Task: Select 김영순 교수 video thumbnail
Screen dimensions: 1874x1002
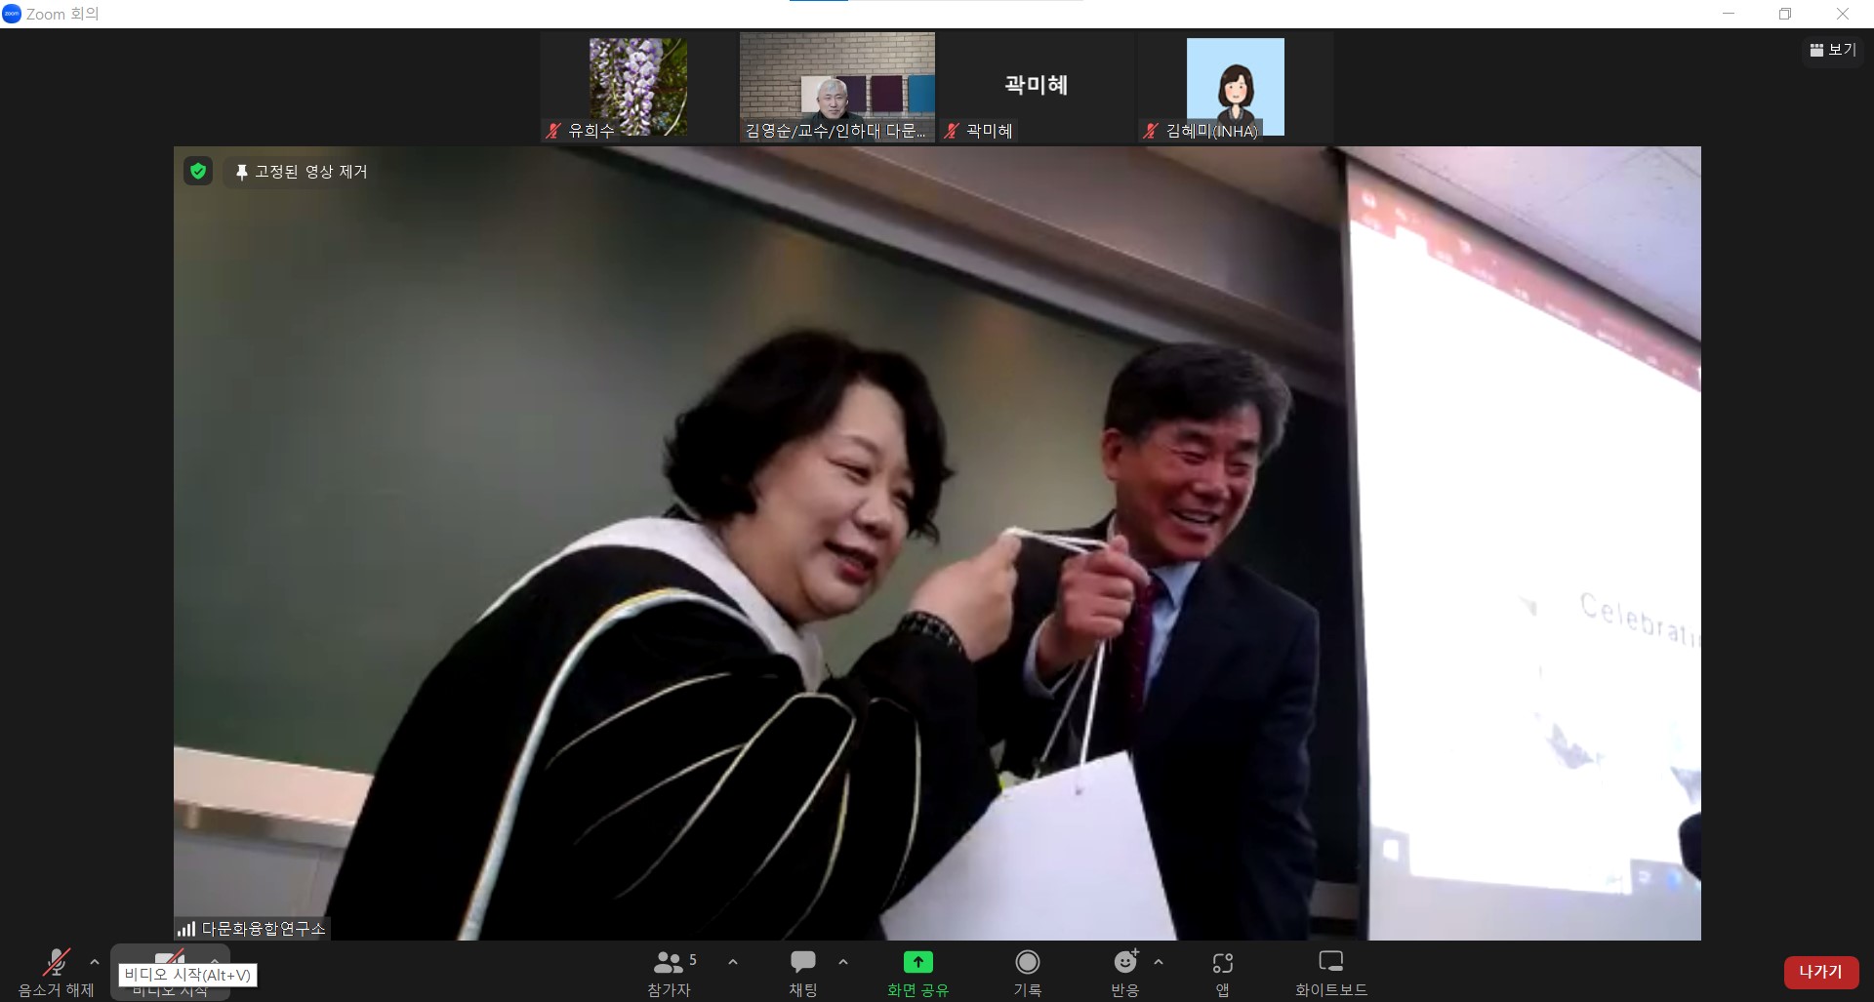Action: tap(837, 87)
